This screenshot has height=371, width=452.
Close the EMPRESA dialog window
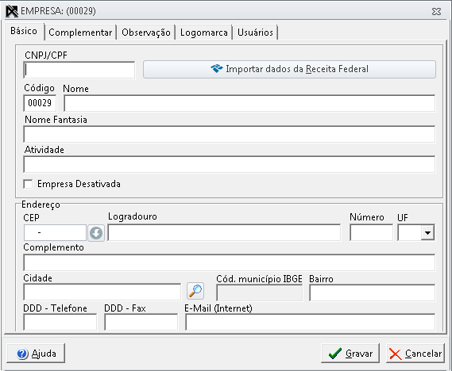(x=436, y=12)
